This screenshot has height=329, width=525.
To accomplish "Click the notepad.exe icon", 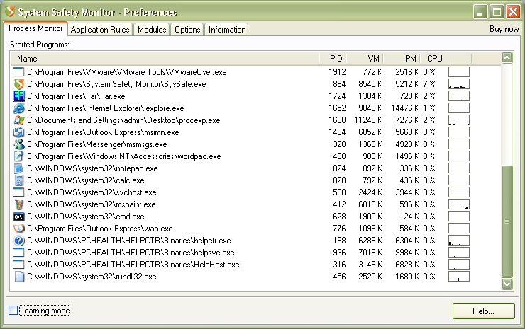I will click(x=18, y=168).
